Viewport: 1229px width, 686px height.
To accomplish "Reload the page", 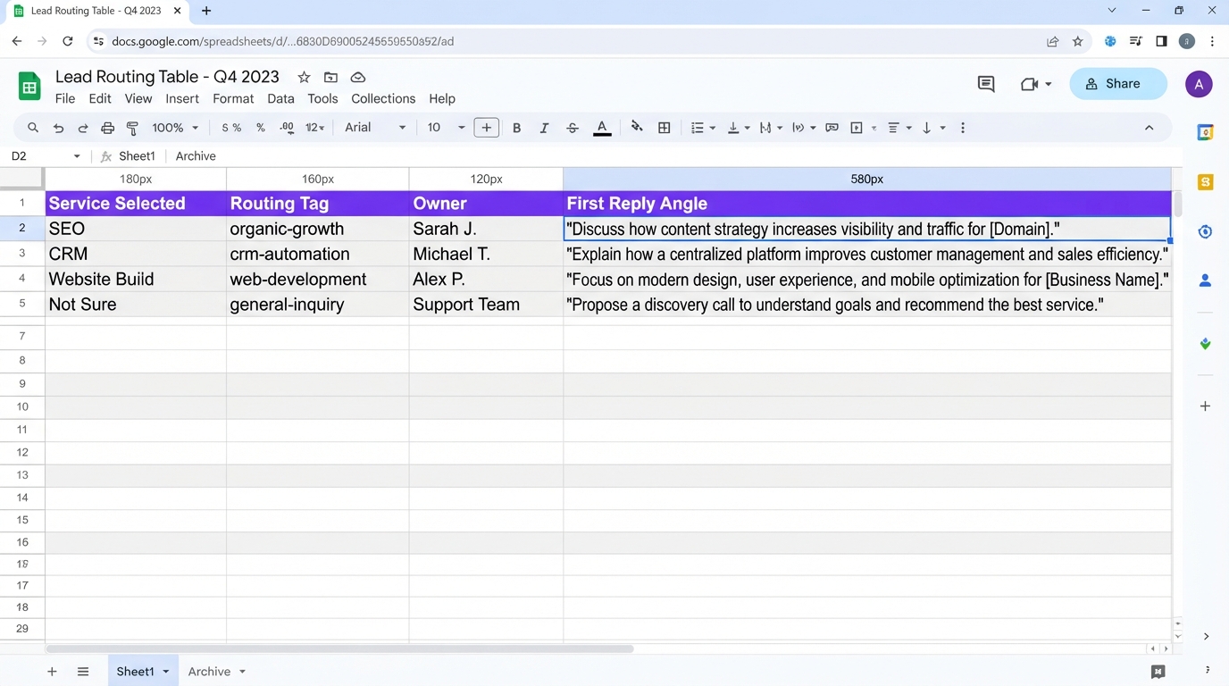I will [67, 41].
